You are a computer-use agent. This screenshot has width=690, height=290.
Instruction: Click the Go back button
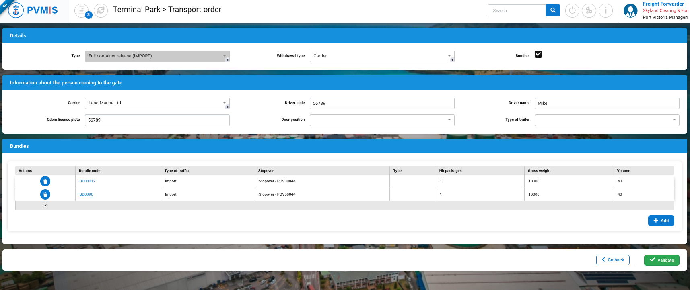tap(613, 260)
